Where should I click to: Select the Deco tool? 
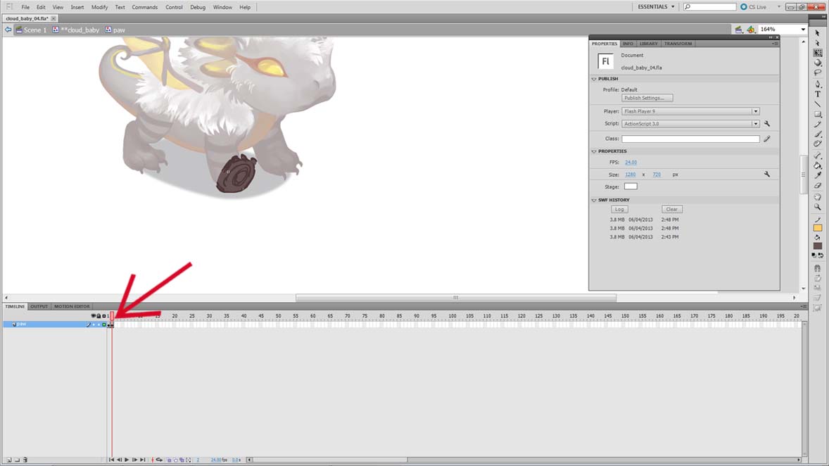817,144
